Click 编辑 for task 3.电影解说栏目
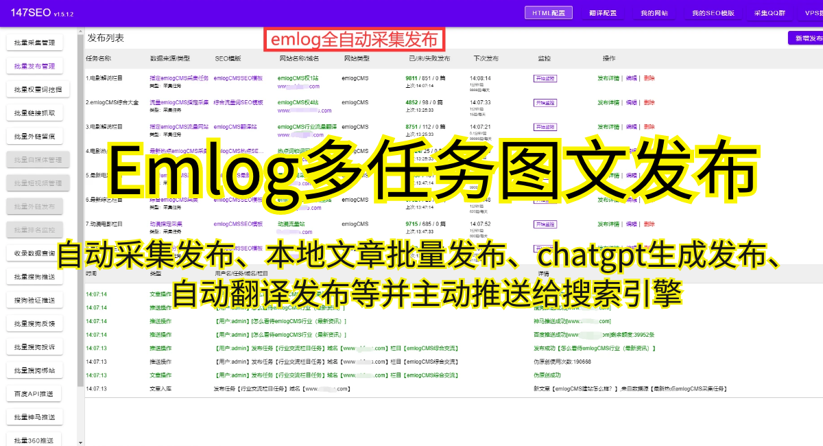Image resolution: width=823 pixels, height=446 pixels. (x=631, y=127)
